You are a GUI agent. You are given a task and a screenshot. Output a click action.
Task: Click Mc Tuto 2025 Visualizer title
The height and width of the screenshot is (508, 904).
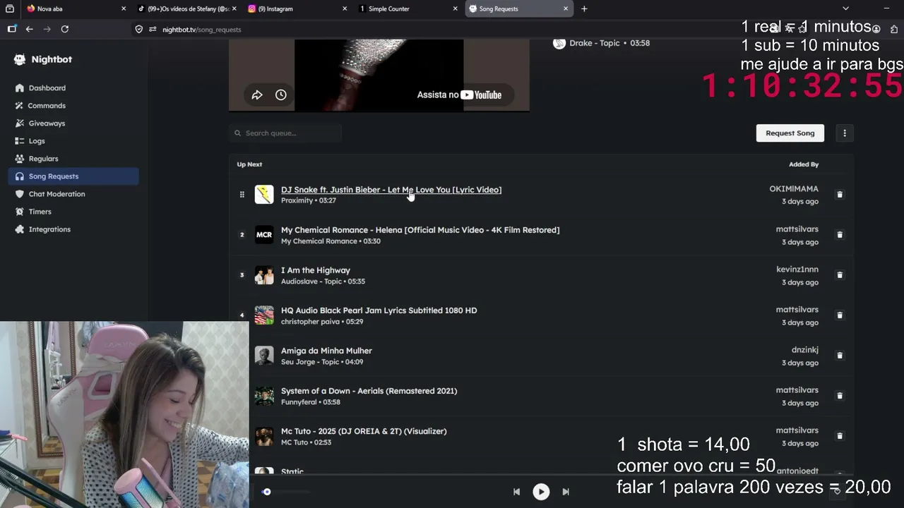[x=364, y=431]
